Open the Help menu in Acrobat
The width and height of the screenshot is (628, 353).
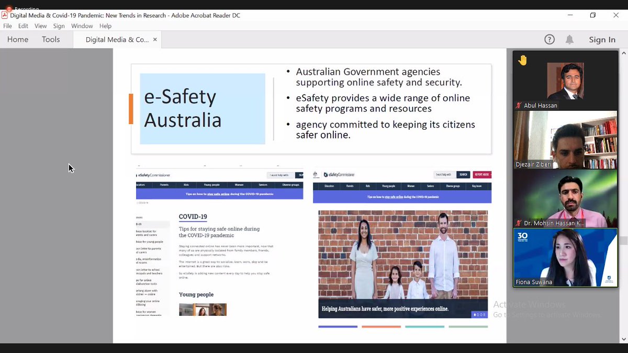pos(105,26)
